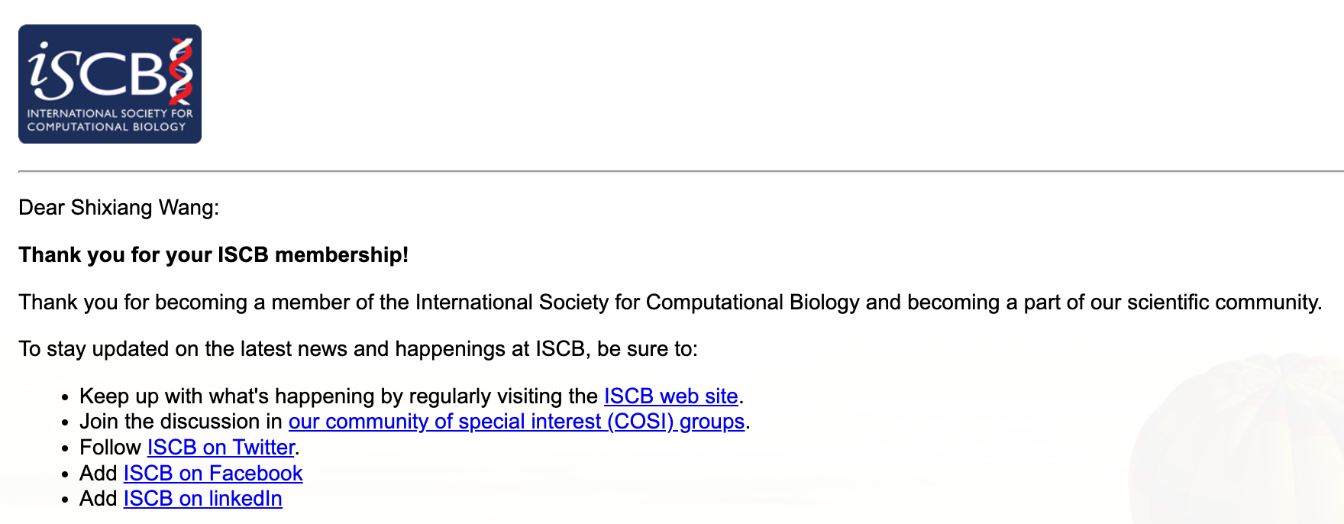Click the ISCB logo image
The image size is (1344, 524).
pos(109,84)
